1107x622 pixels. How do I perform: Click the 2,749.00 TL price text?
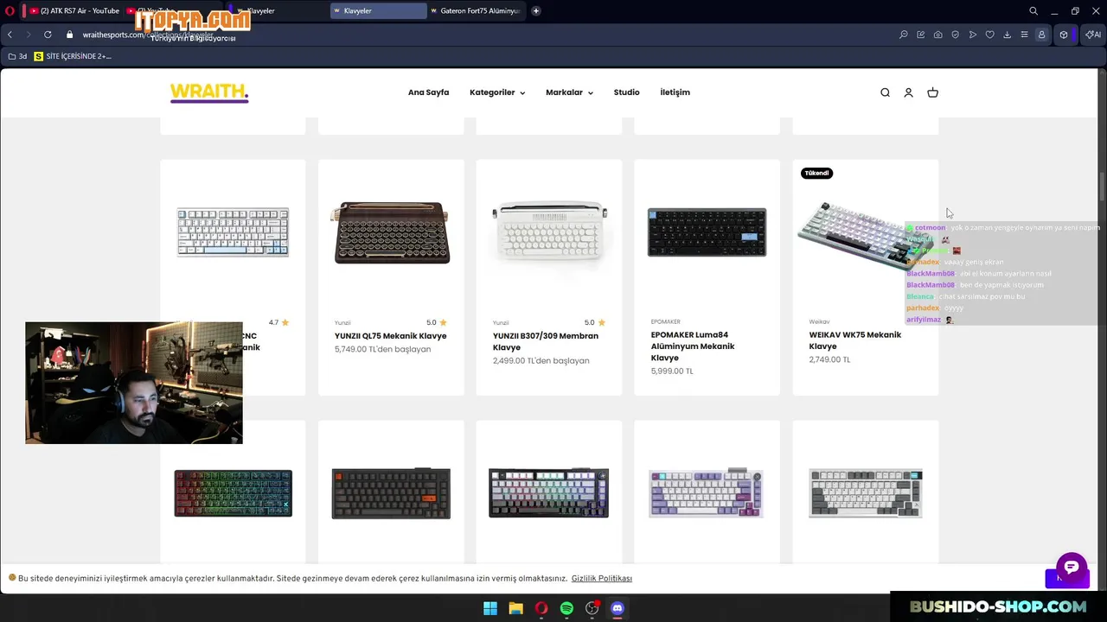829,359
